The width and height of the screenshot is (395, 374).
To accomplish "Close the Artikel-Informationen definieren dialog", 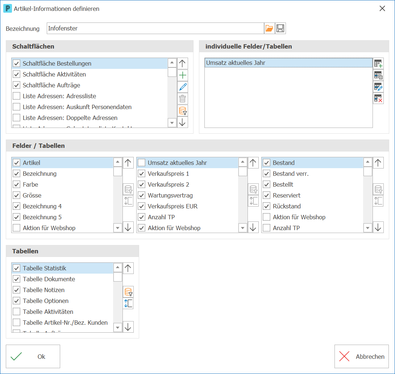I will [x=382, y=9].
